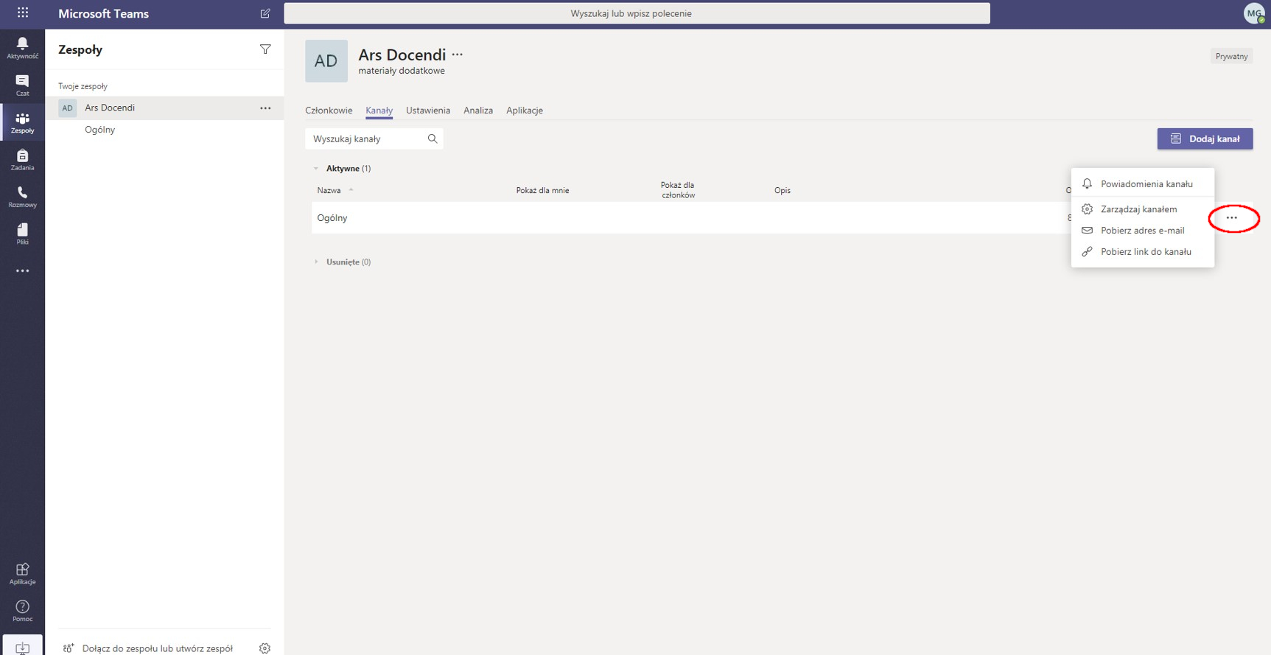1271x655 pixels.
Task: Click the AD team avatar in the header
Action: [x=326, y=61]
